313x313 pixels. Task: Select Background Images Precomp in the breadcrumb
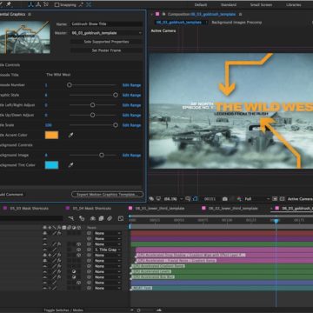click(236, 23)
